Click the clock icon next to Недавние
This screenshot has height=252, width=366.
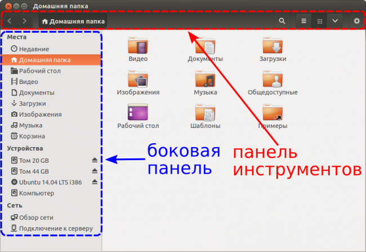pos(14,48)
